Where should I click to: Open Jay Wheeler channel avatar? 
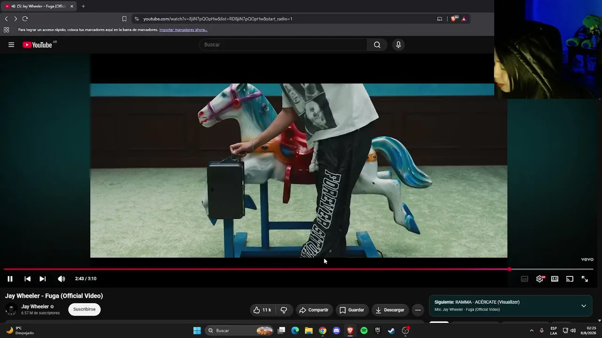tap(11, 309)
